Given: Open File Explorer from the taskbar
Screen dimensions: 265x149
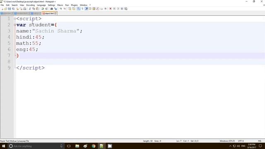Looking at the screenshot, I should click(x=77, y=146).
